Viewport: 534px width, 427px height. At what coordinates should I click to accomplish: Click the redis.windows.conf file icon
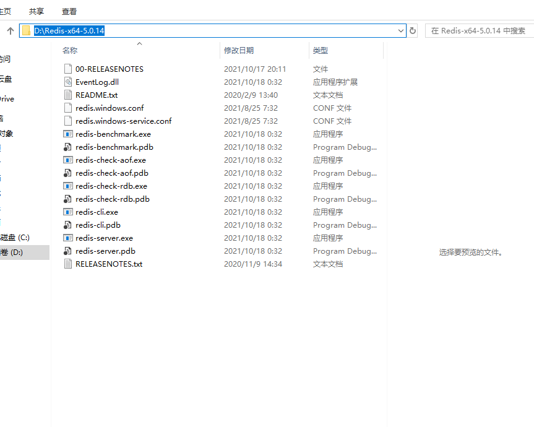pyautogui.click(x=68, y=108)
